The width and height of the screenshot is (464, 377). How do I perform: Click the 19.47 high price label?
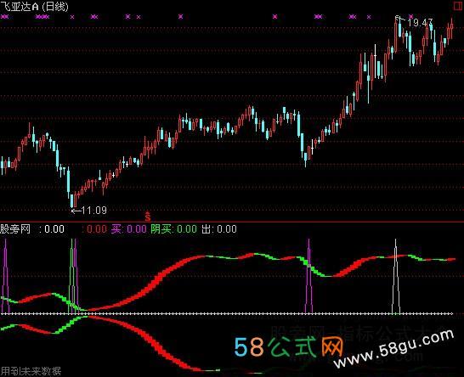[x=420, y=22]
